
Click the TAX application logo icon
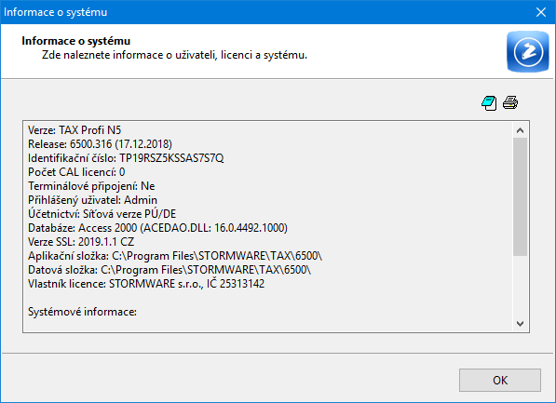tap(528, 51)
